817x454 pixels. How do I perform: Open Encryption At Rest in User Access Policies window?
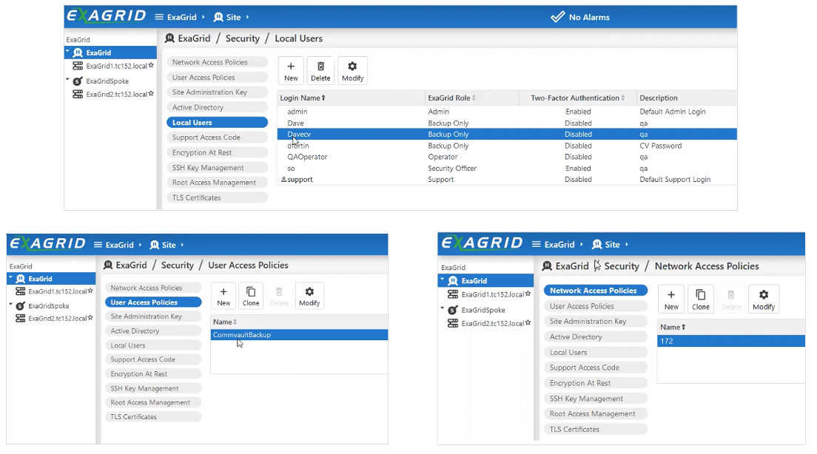(153, 374)
